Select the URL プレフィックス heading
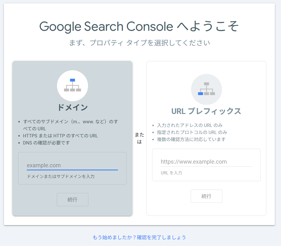 coord(206,111)
